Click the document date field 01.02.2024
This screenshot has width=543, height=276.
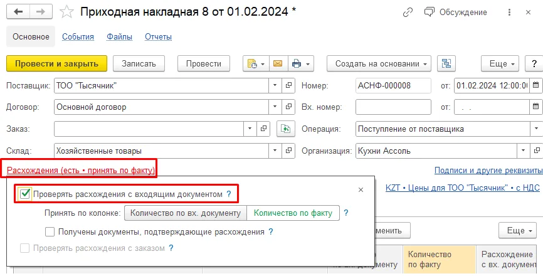click(x=492, y=85)
